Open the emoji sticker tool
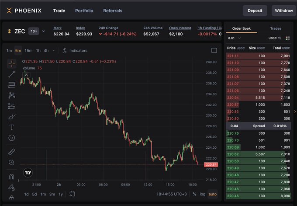This screenshot has height=206, width=297. click(x=12, y=138)
